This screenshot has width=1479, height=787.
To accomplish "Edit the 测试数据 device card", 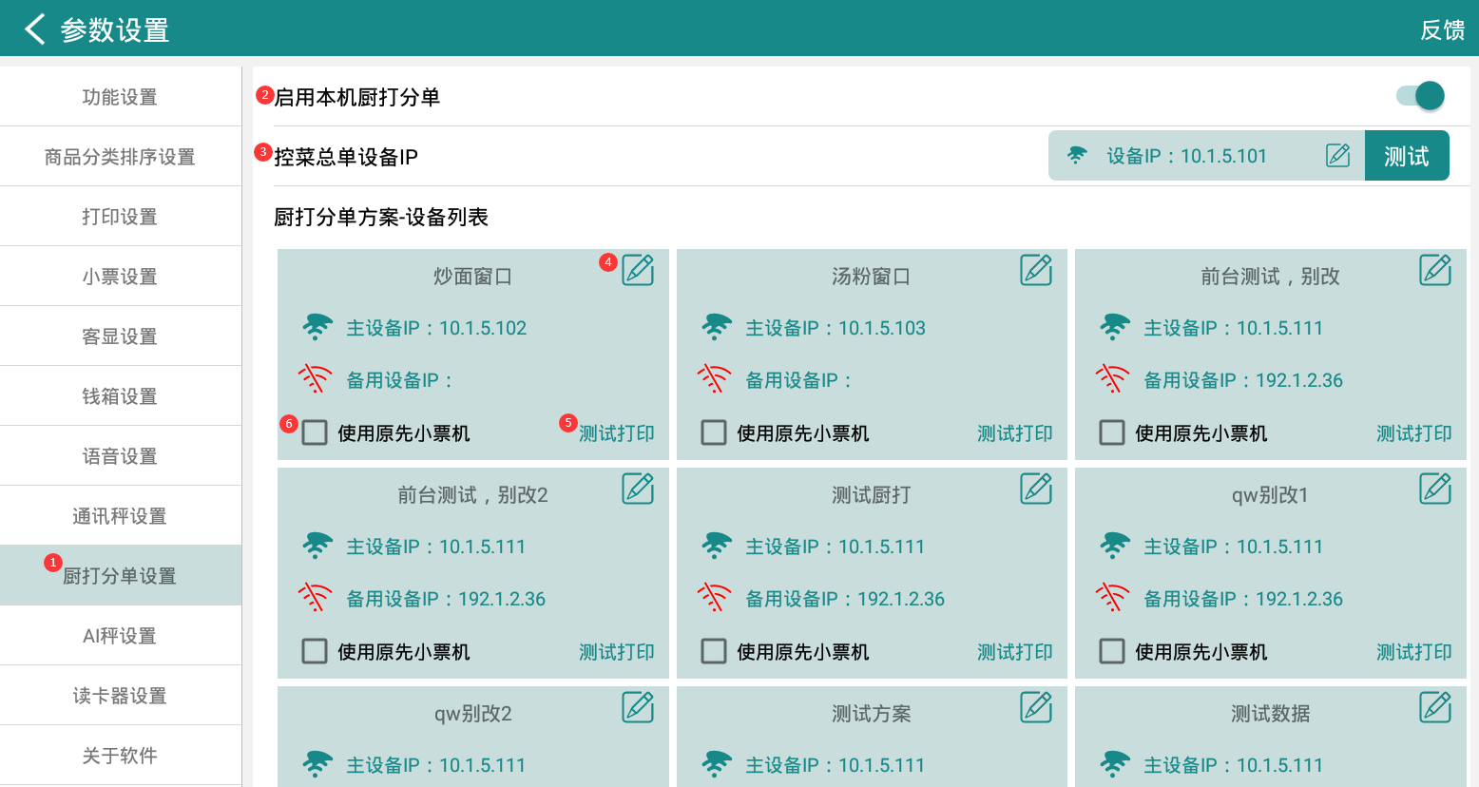I will [x=1435, y=708].
